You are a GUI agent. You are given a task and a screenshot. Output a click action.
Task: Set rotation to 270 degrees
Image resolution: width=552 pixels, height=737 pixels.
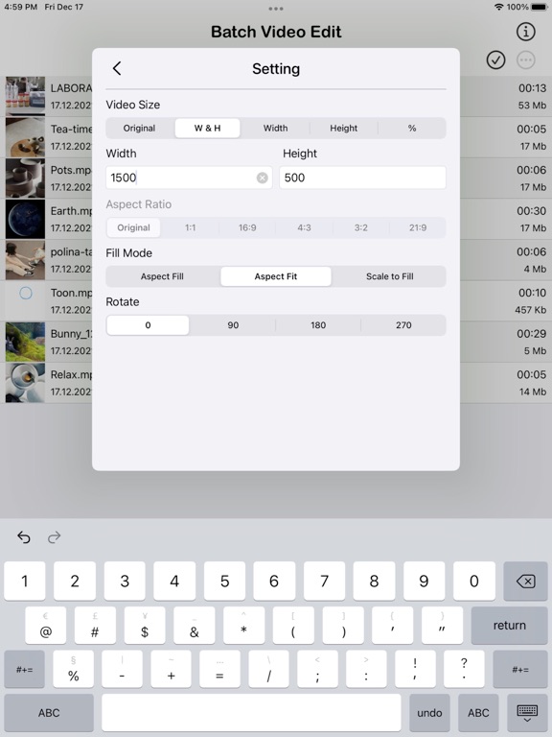tap(403, 325)
